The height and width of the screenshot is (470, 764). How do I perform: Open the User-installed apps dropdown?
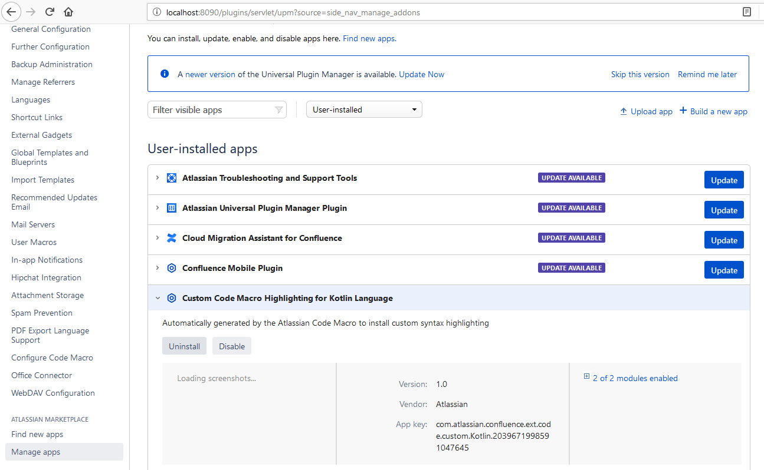(x=364, y=110)
